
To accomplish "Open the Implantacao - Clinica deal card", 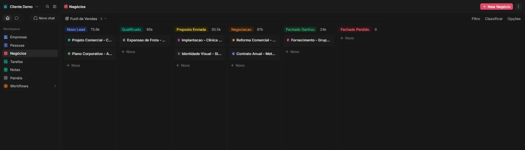I will tap(200, 40).
